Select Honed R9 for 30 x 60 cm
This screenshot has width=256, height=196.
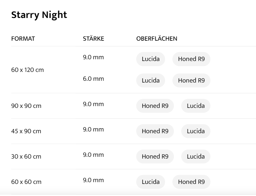[x=155, y=157]
